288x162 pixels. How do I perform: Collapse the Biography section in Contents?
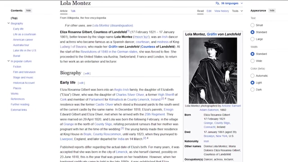(9, 23)
